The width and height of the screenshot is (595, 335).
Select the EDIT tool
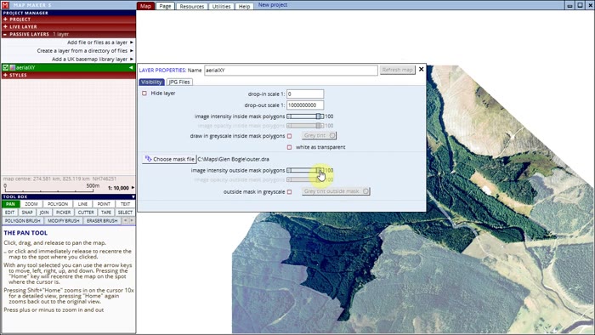[x=10, y=213]
